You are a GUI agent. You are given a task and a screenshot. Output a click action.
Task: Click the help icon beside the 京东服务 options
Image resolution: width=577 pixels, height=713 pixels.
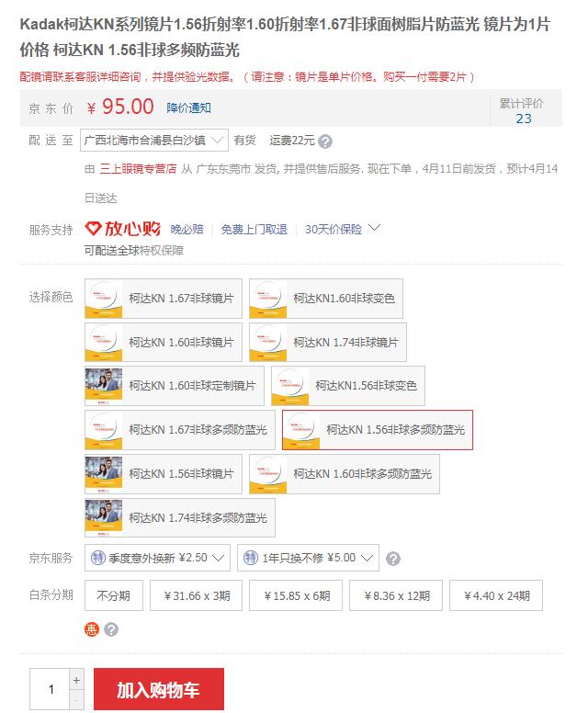(393, 559)
